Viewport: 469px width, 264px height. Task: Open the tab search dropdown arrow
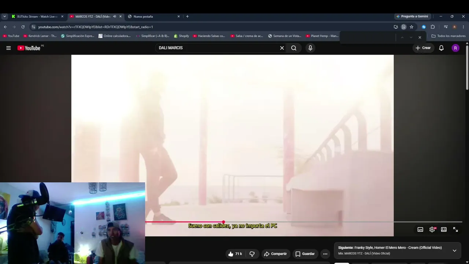tap(4, 16)
